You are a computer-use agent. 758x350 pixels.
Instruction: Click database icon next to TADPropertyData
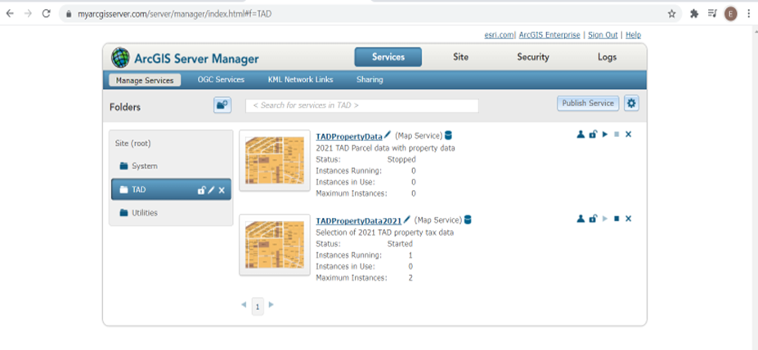(448, 135)
